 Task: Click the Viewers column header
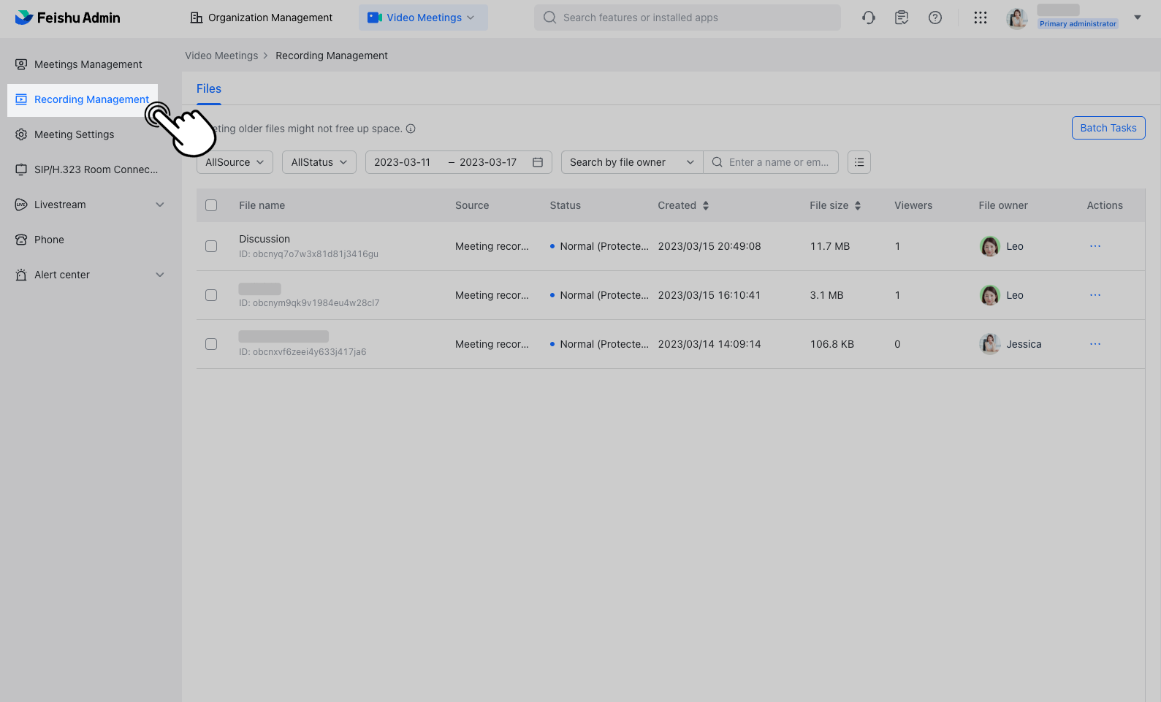pyautogui.click(x=913, y=205)
